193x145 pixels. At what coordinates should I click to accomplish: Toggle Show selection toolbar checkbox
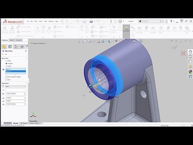click(x=6, y=77)
